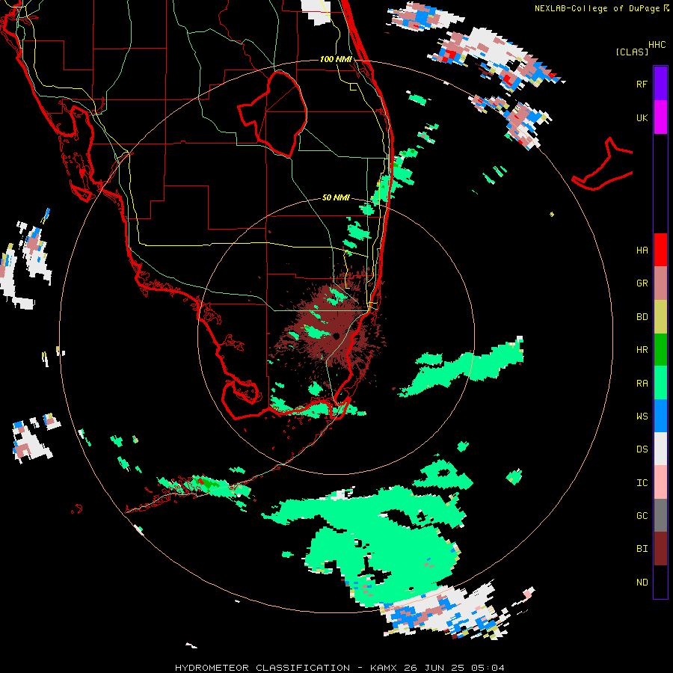Click the magenta UK legend color swatch

pyautogui.click(x=660, y=117)
